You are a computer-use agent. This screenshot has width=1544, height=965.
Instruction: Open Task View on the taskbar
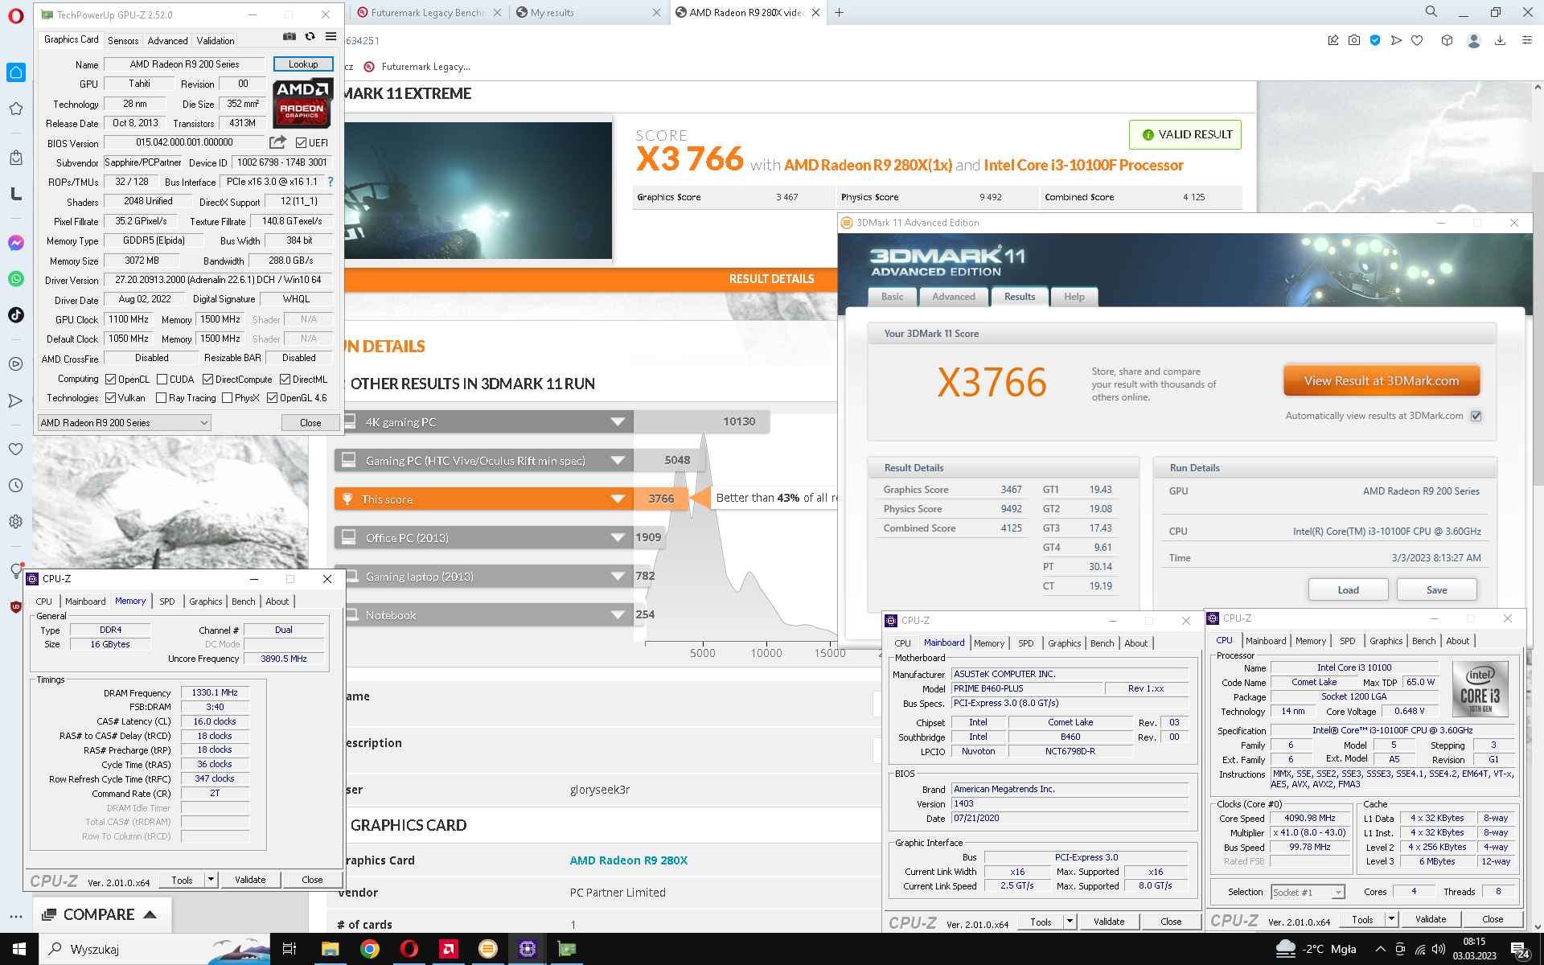pyautogui.click(x=289, y=949)
